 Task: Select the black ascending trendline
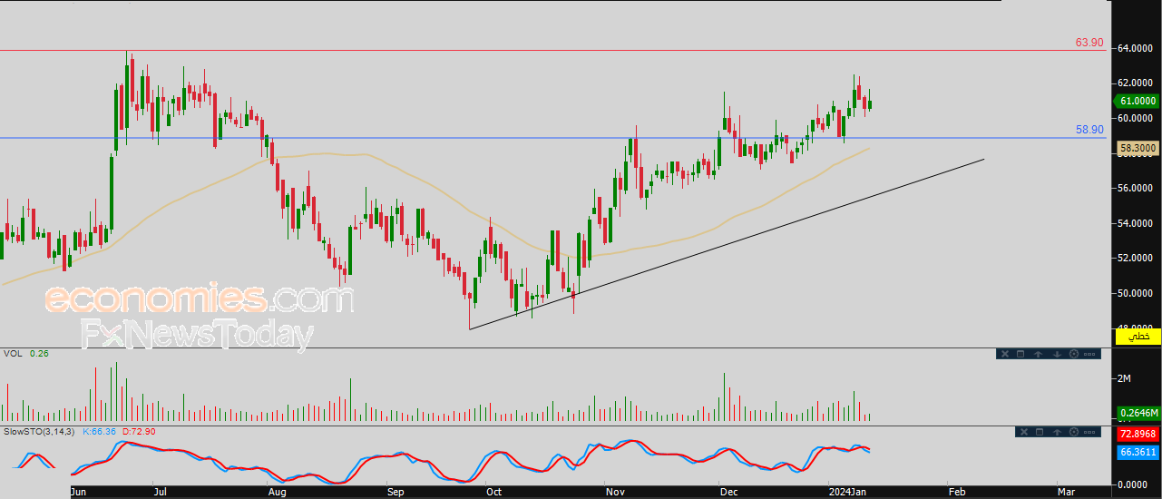coord(726,243)
